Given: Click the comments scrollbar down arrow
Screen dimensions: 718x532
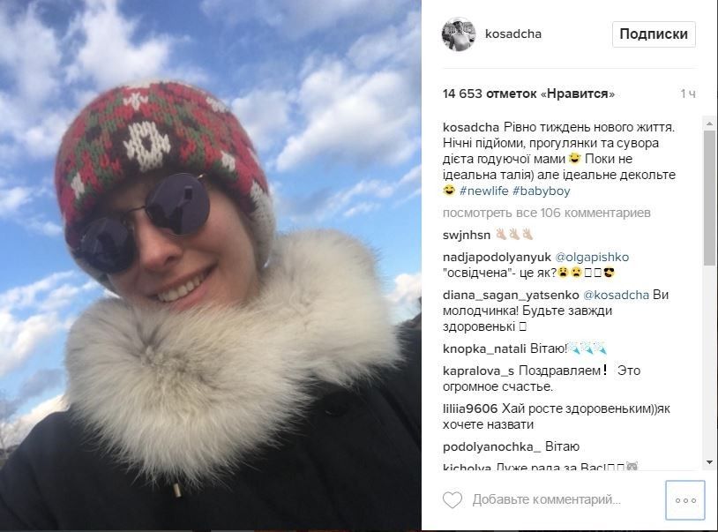Looking at the screenshot, I should coord(710,463).
